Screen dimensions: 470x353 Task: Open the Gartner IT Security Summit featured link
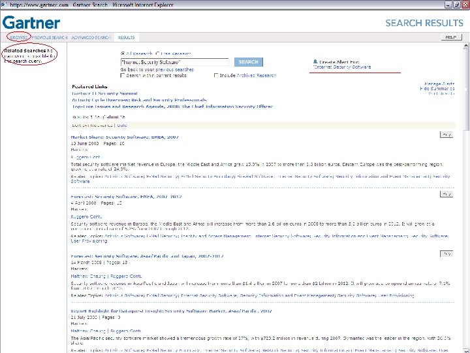pos(104,93)
